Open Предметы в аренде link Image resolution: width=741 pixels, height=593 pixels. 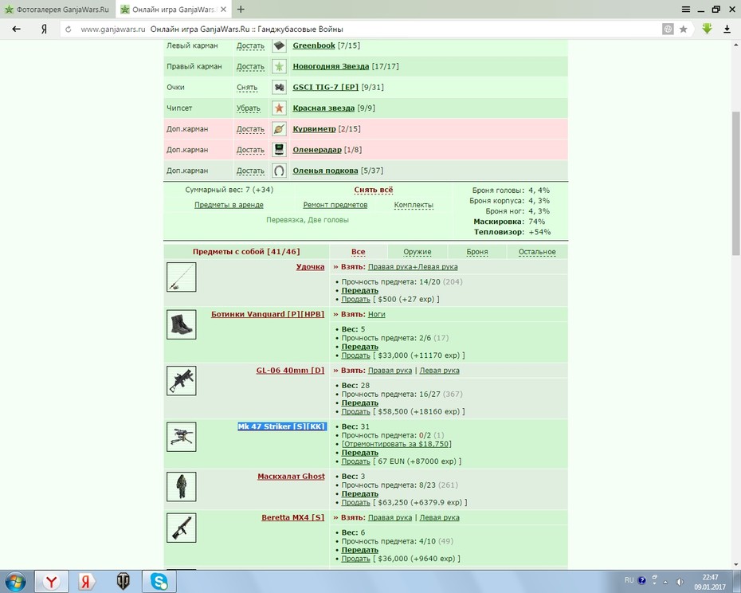point(229,205)
